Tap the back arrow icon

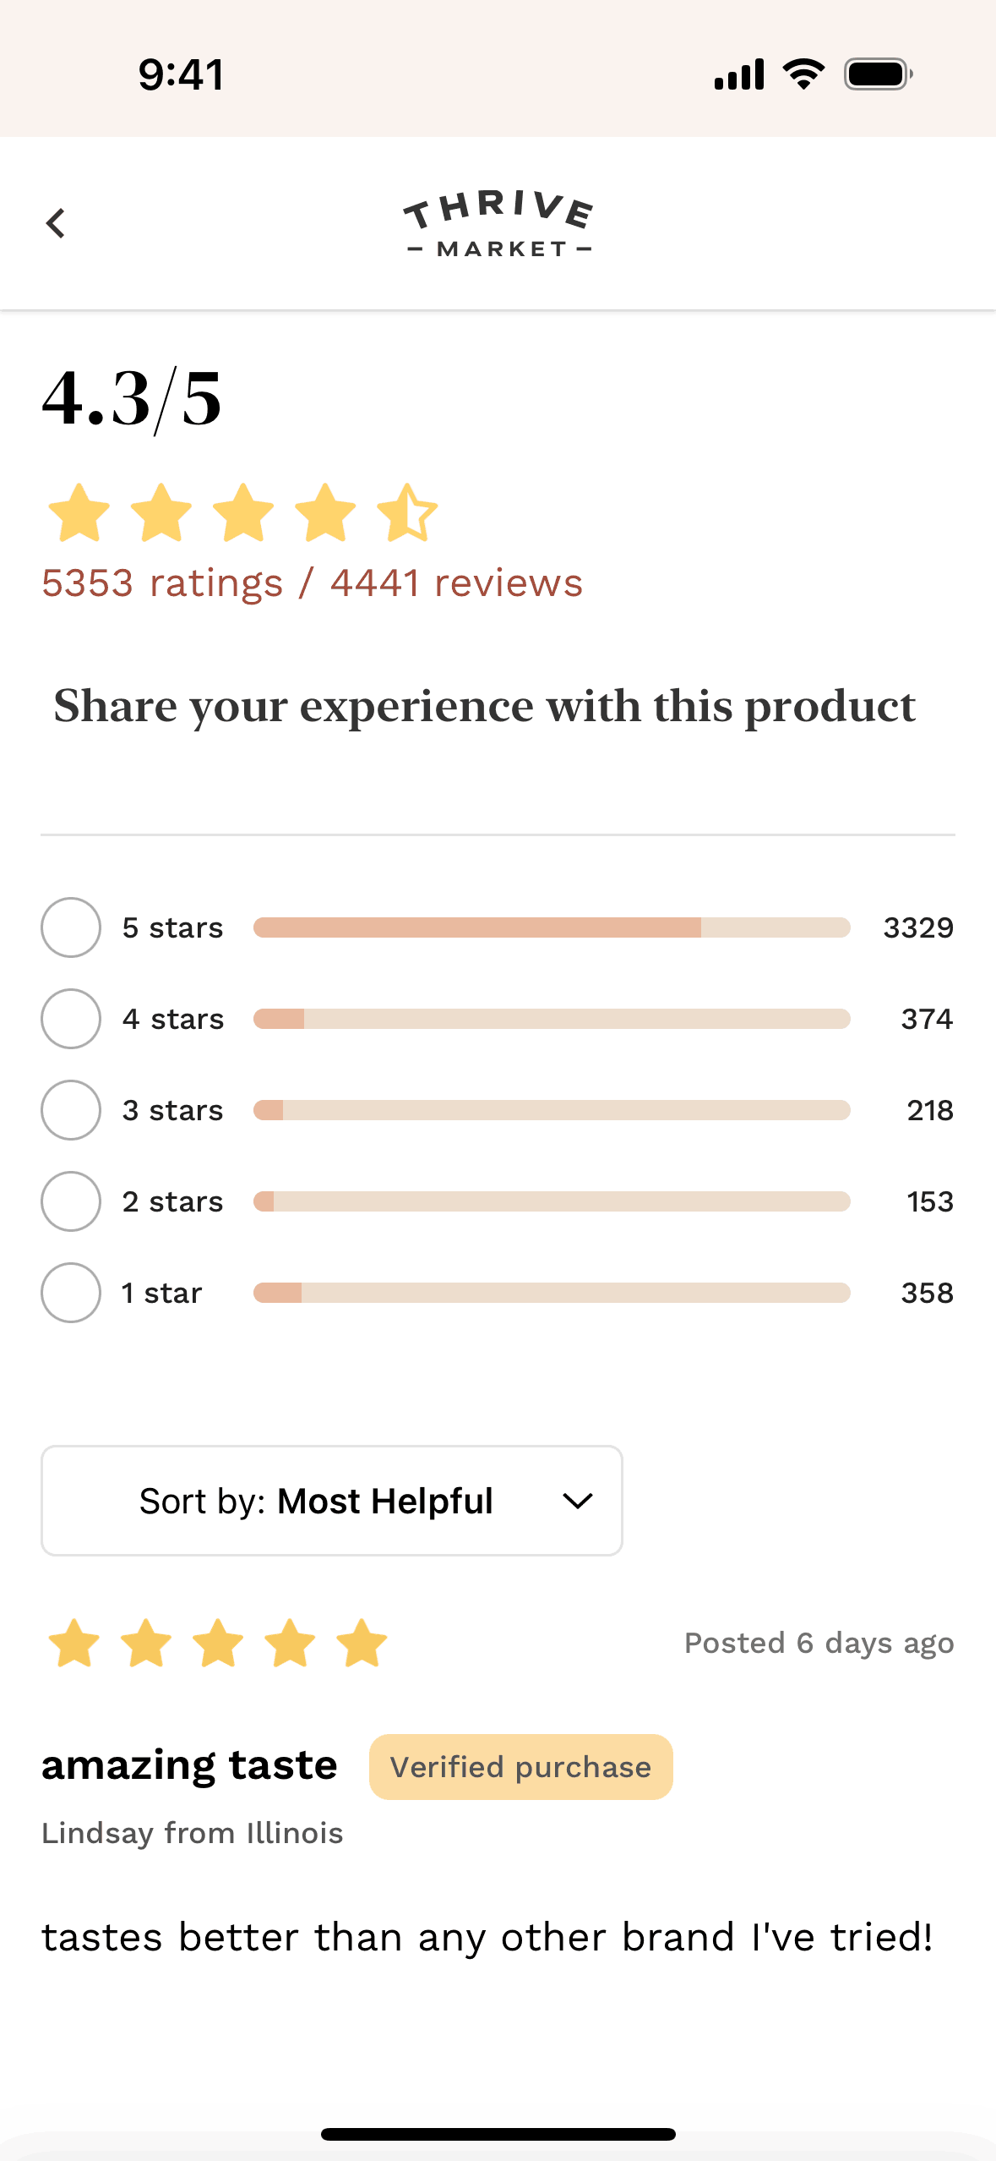tap(56, 224)
